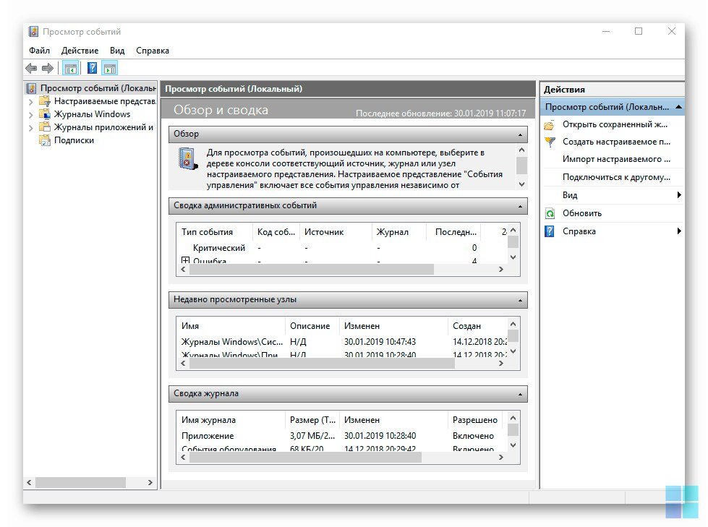Click the back navigation arrow

coord(32,68)
